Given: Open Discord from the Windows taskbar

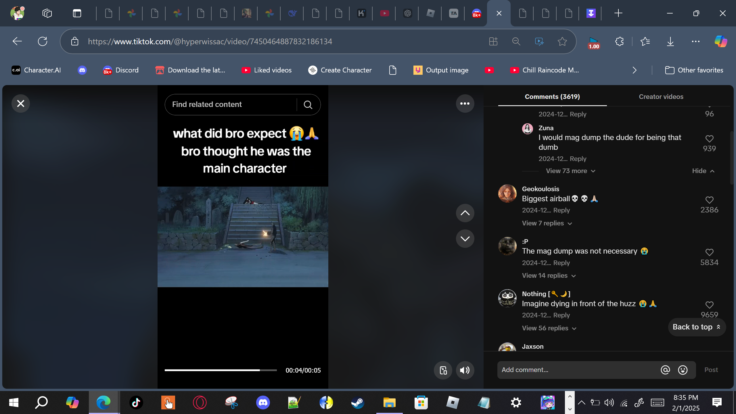Looking at the screenshot, I should click(263, 402).
